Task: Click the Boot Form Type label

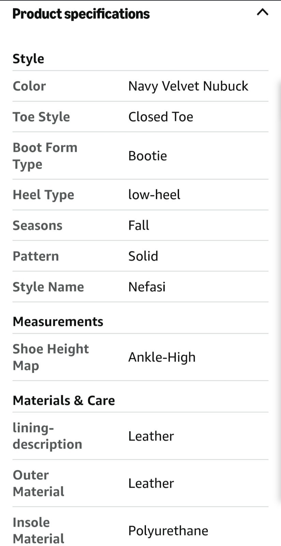Action: click(x=45, y=156)
